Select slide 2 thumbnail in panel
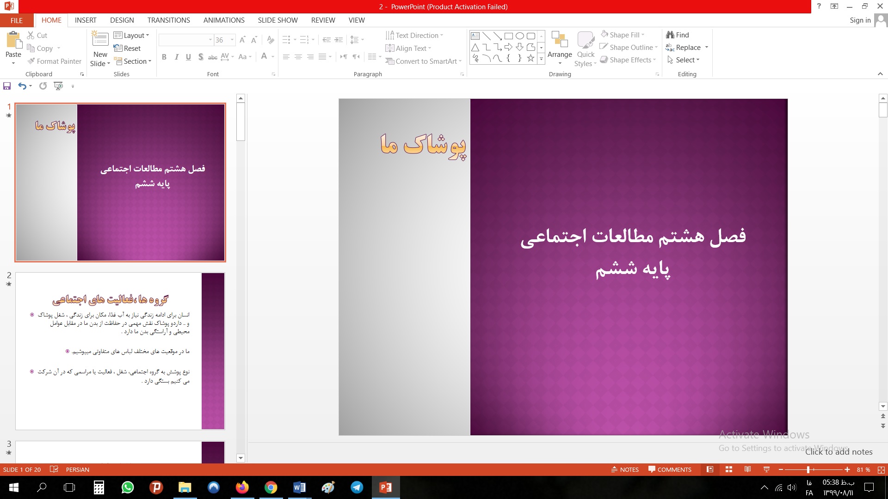 tap(120, 351)
